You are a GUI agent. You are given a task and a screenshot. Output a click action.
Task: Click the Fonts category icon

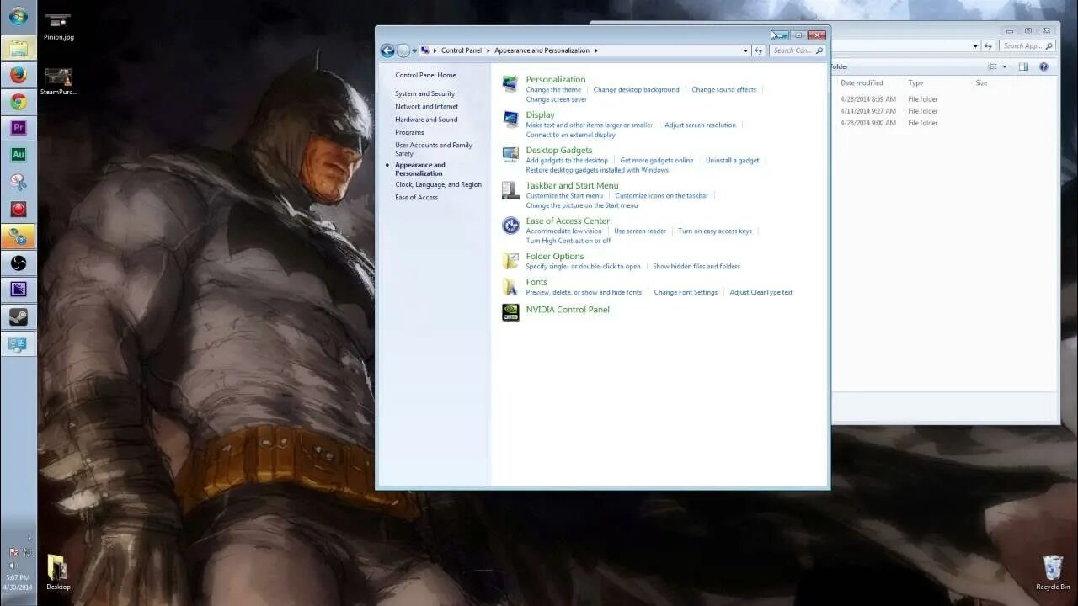click(x=510, y=287)
